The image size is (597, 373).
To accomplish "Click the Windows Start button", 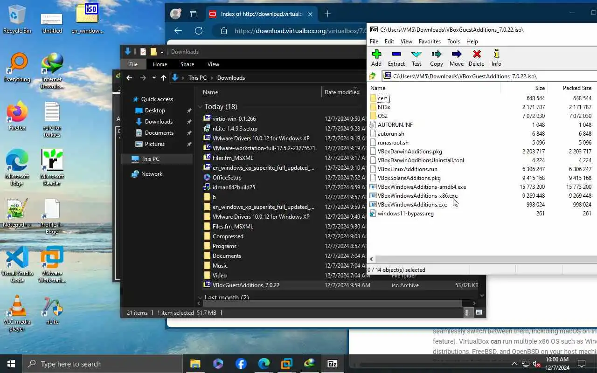I will click(11, 364).
